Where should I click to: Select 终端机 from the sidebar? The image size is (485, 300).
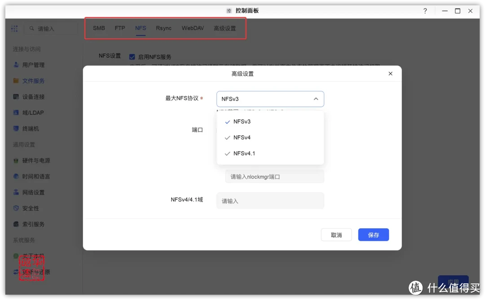(x=31, y=128)
